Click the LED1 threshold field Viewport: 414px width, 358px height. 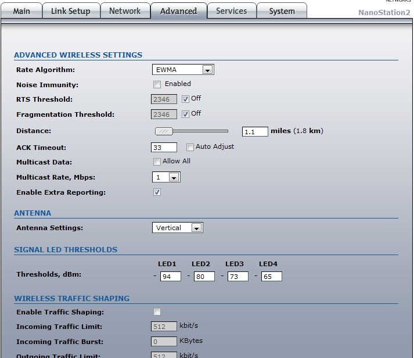point(171,277)
